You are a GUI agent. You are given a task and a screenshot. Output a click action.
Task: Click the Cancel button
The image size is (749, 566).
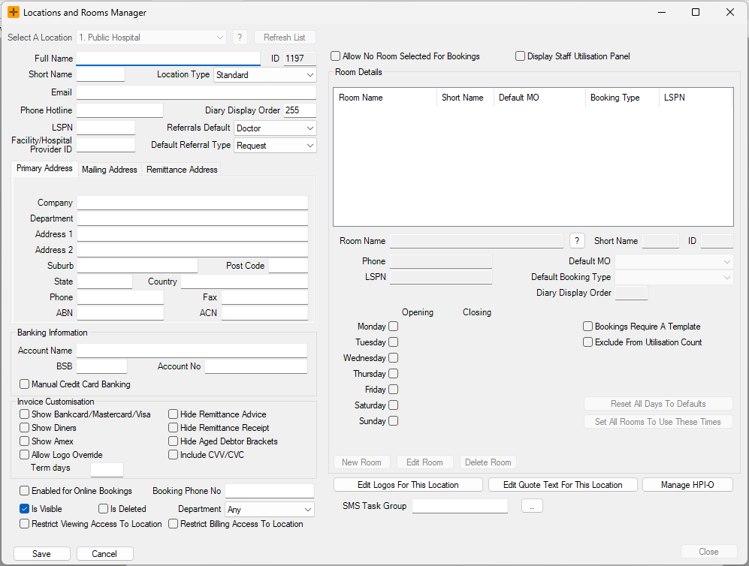104,553
